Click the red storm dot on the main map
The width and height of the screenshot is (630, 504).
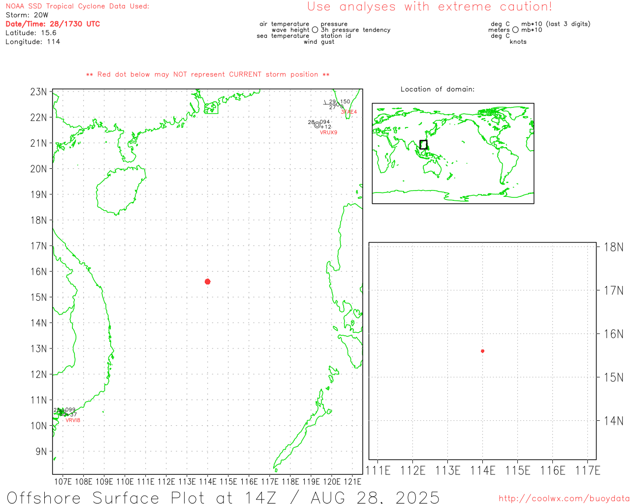point(208,282)
